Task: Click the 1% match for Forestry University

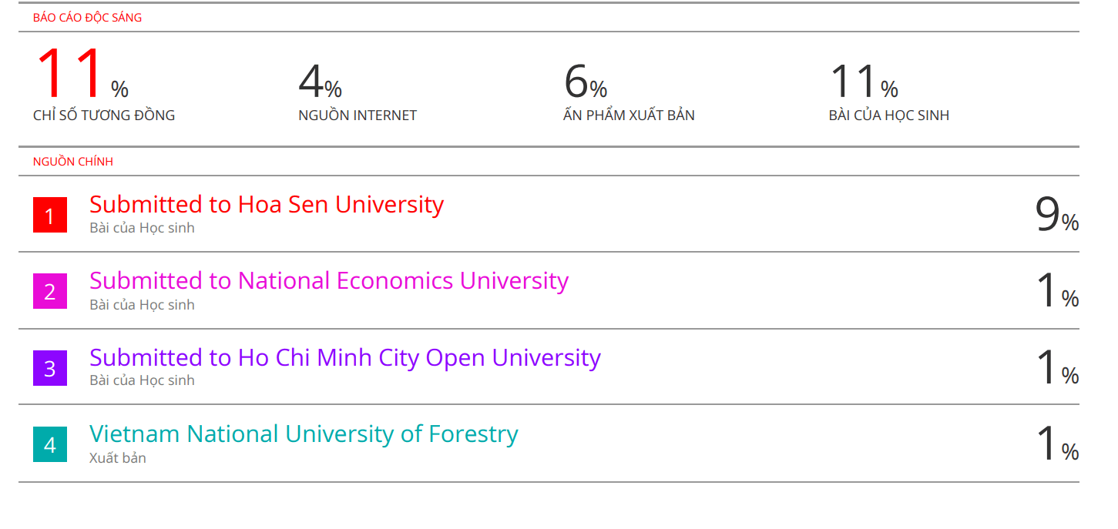Action: (x=1057, y=444)
